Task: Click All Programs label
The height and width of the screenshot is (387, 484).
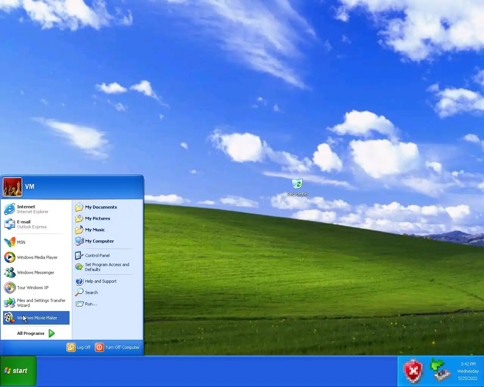Action: (31, 333)
